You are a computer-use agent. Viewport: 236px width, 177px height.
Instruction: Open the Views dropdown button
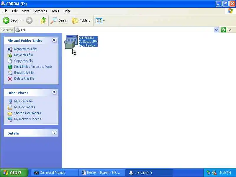tap(100, 20)
